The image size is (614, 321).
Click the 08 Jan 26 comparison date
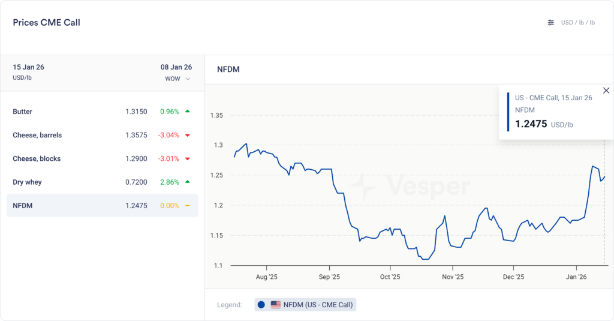pyautogui.click(x=176, y=67)
